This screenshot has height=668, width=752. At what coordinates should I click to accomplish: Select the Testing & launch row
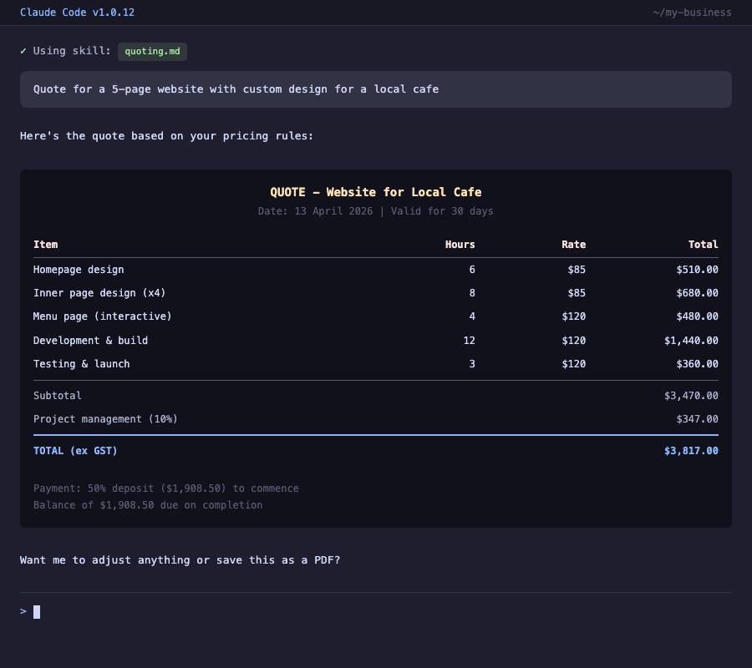click(x=375, y=364)
